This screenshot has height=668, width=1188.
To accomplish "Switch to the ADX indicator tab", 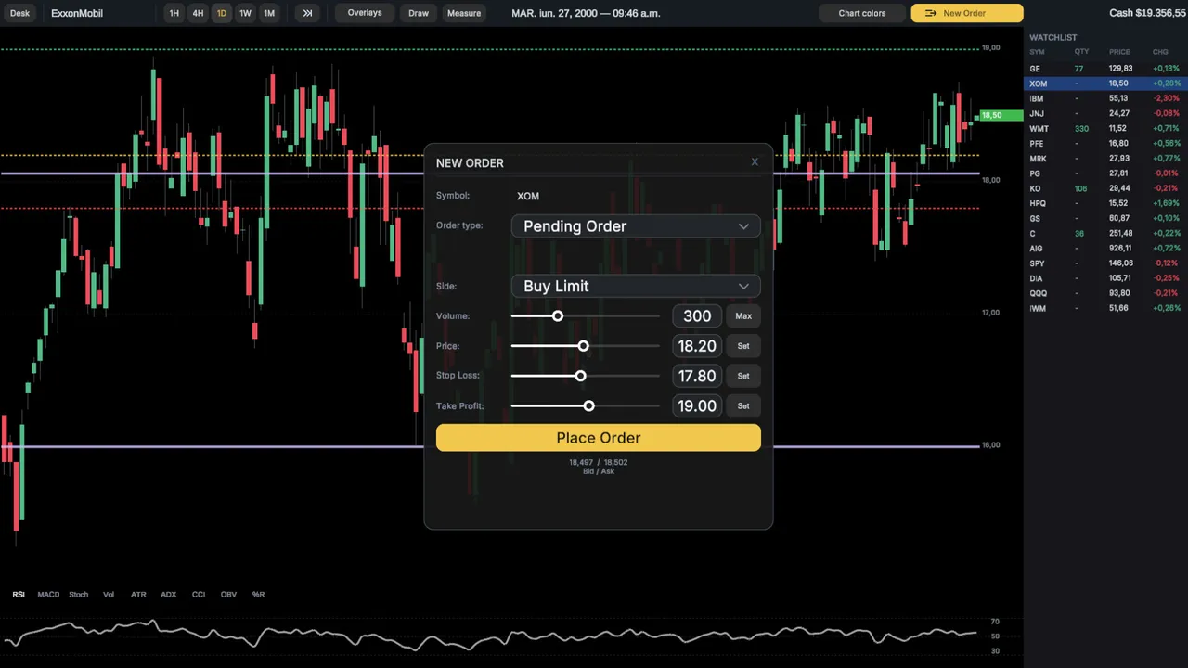I will coord(168,594).
